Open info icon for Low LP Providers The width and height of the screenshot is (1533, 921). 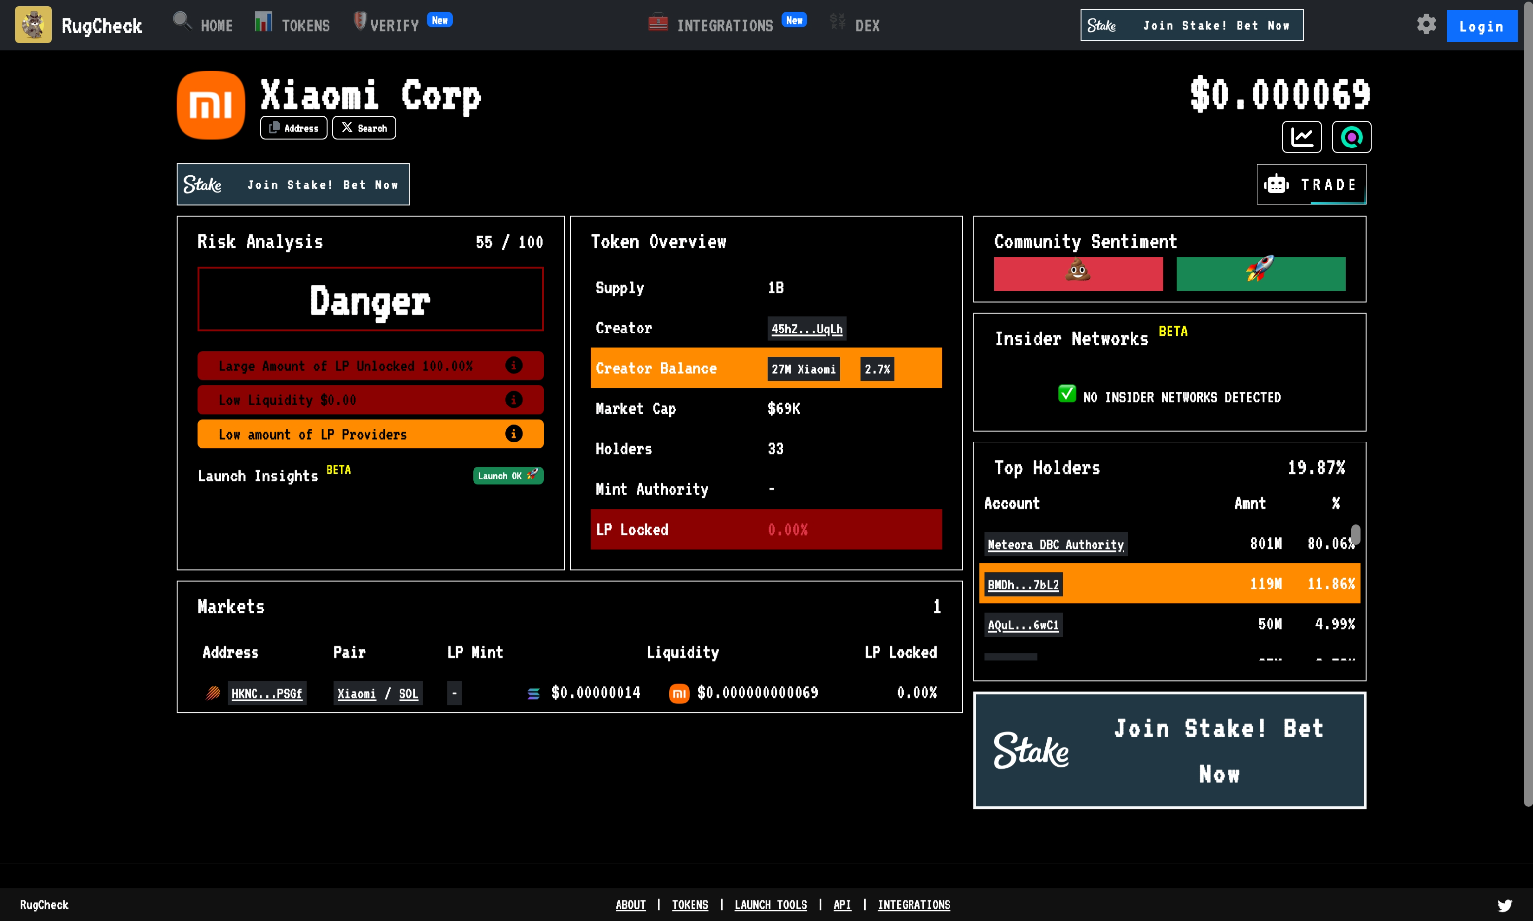click(x=513, y=434)
